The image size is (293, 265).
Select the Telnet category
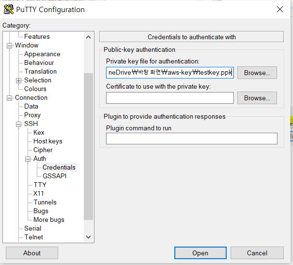(33, 237)
